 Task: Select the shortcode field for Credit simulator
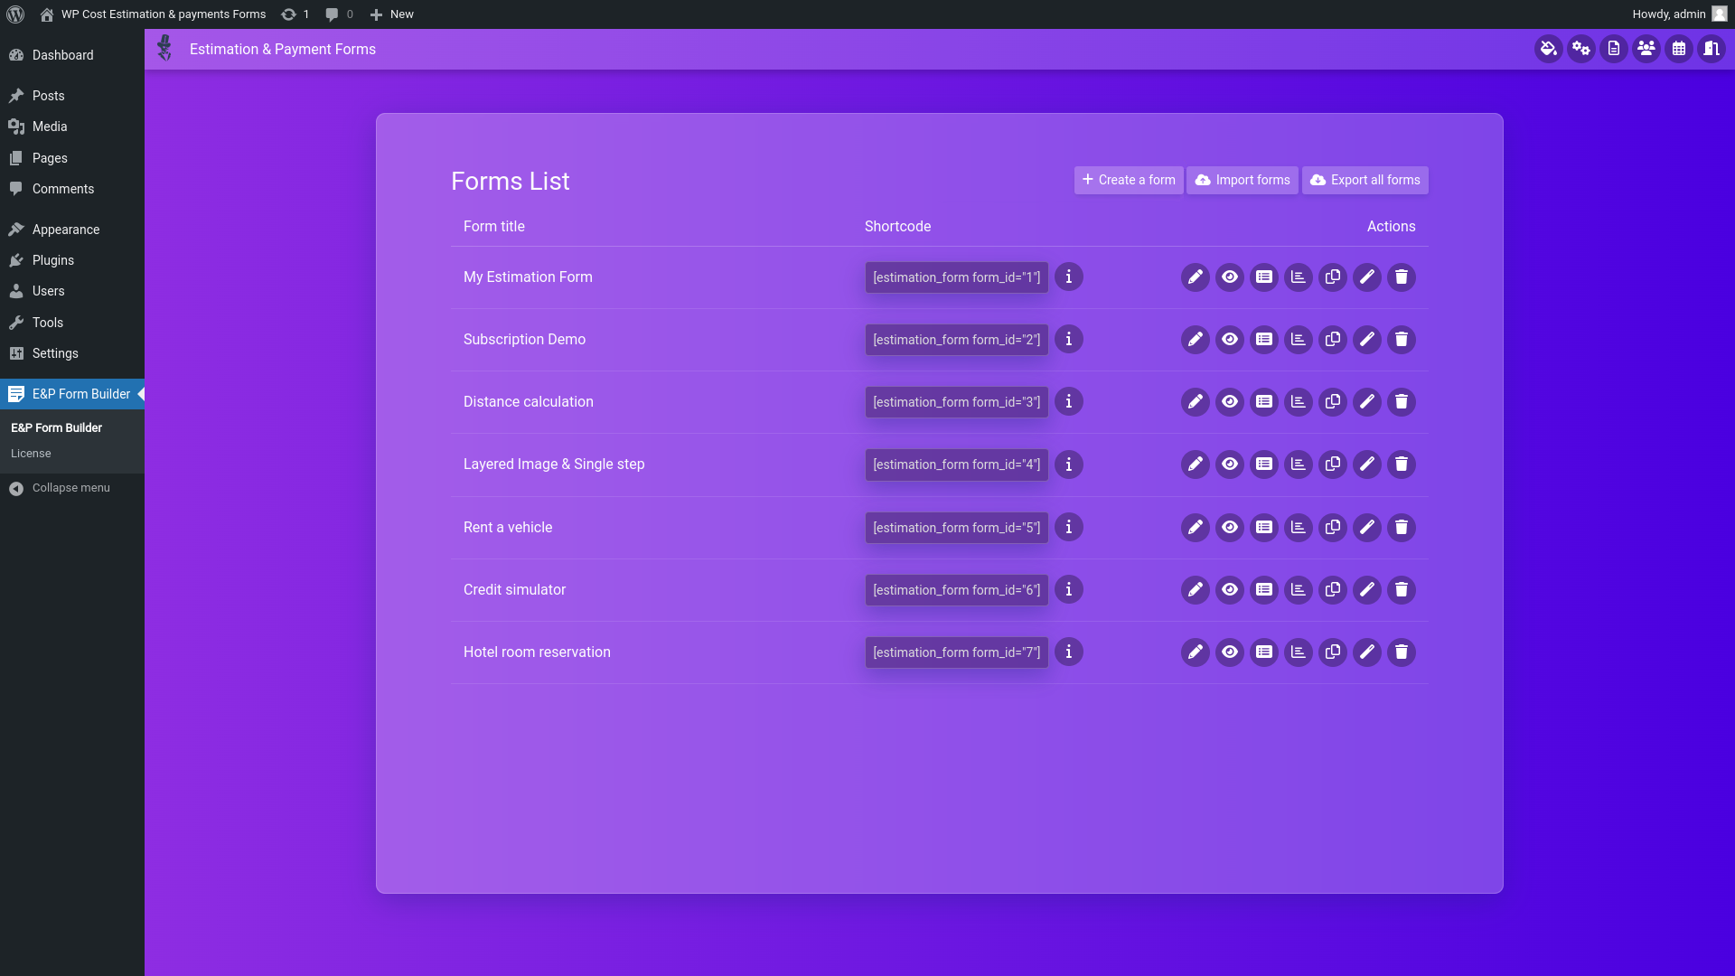click(x=956, y=590)
